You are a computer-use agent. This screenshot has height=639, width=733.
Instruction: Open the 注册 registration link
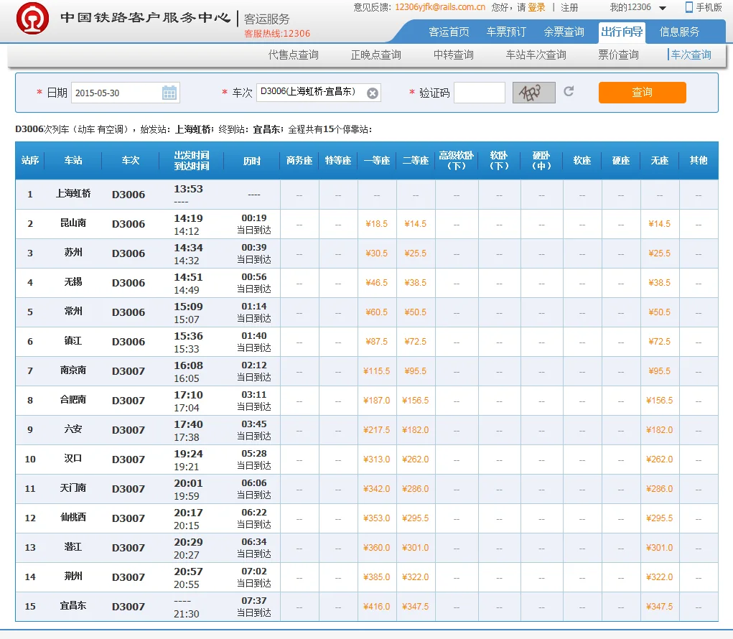569,7
